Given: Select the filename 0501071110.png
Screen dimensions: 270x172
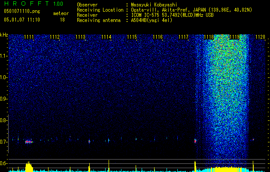Looking at the screenshot, I should (22, 12).
